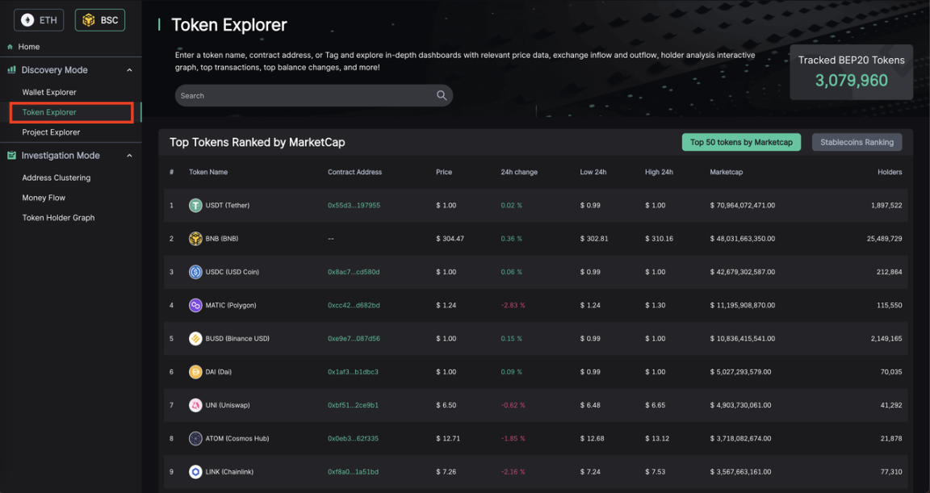The image size is (930, 493).
Task: Click the BNB token logo
Action: coord(195,239)
